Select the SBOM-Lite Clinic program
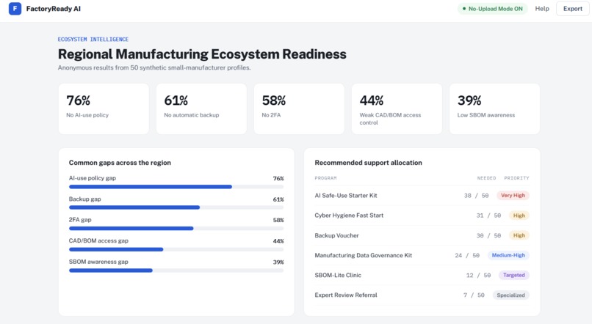This screenshot has width=592, height=324. pyautogui.click(x=338, y=276)
